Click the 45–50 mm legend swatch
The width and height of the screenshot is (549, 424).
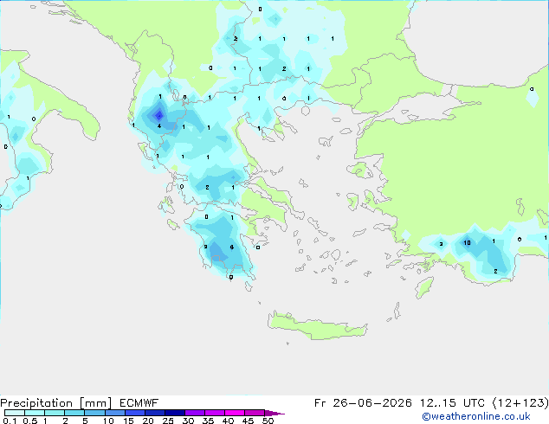click(255, 413)
